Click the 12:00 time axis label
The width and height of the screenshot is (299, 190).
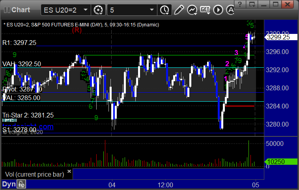[x=165, y=185]
